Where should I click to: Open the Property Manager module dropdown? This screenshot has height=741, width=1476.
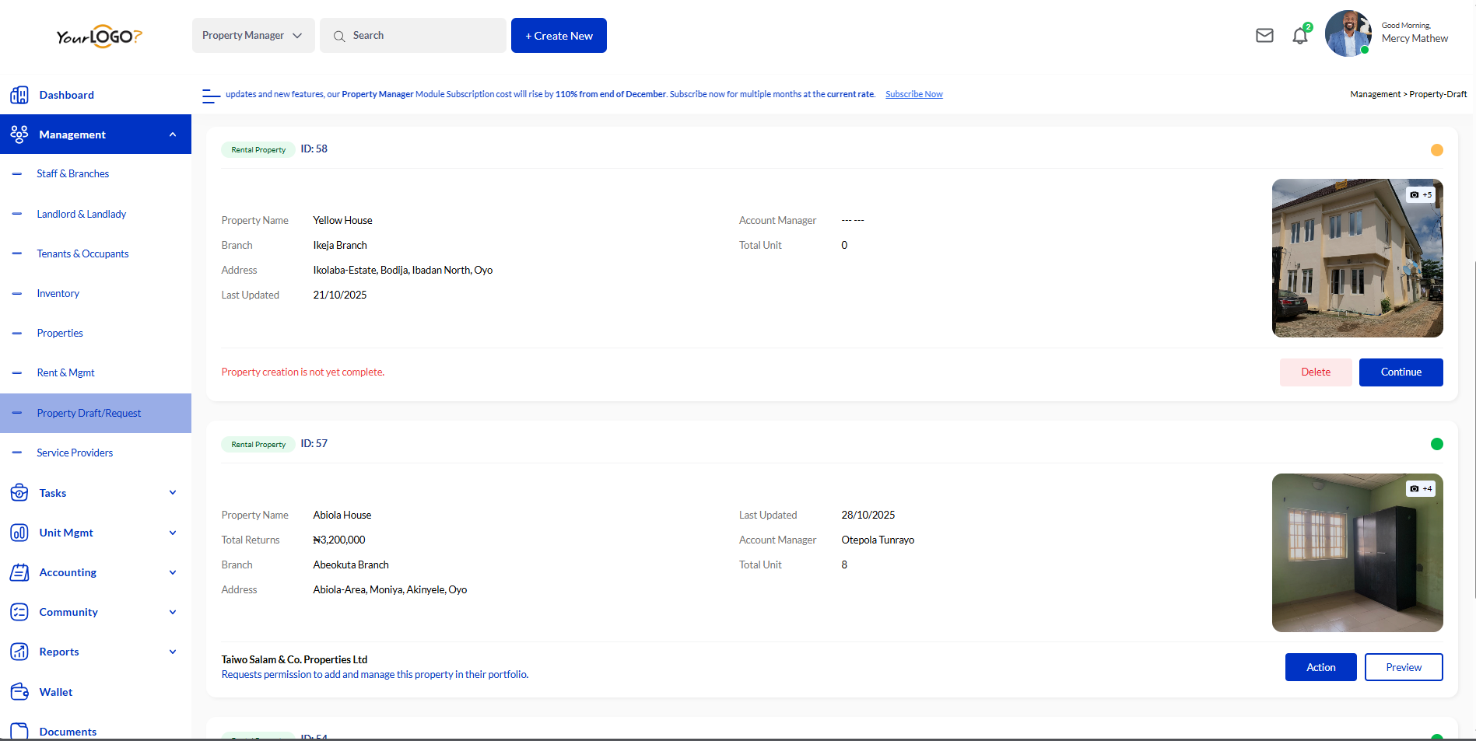(253, 36)
